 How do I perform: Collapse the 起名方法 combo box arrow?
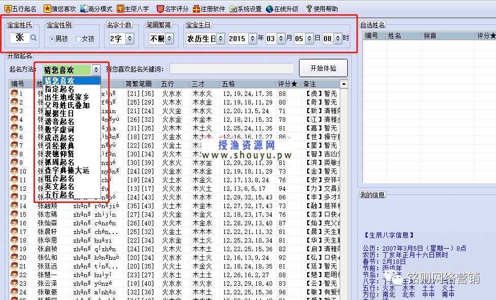pyautogui.click(x=96, y=70)
